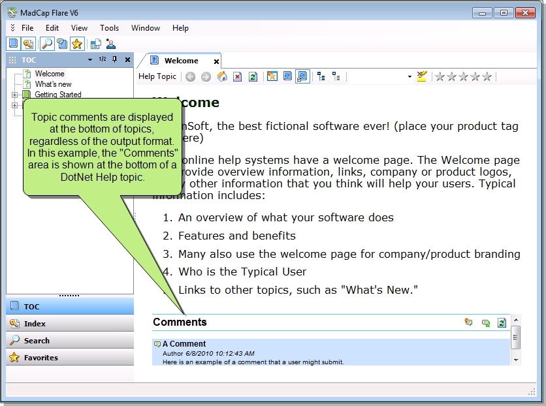
Task: Click the Home icon in Help Topic toolbar
Action: [x=222, y=76]
